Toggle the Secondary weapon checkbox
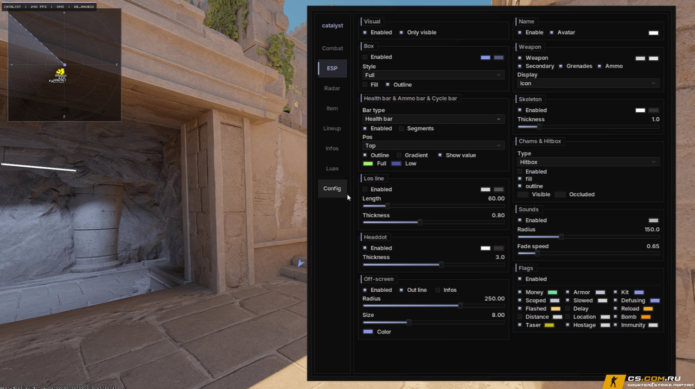 tap(520, 66)
